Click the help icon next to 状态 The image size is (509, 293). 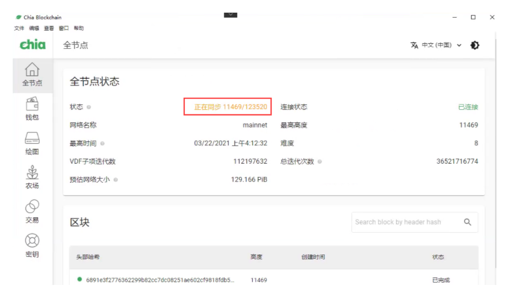coord(89,107)
